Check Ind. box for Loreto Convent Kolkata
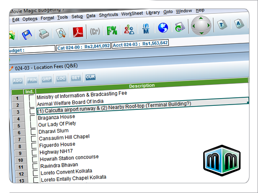The image size is (258, 193). click(35, 173)
